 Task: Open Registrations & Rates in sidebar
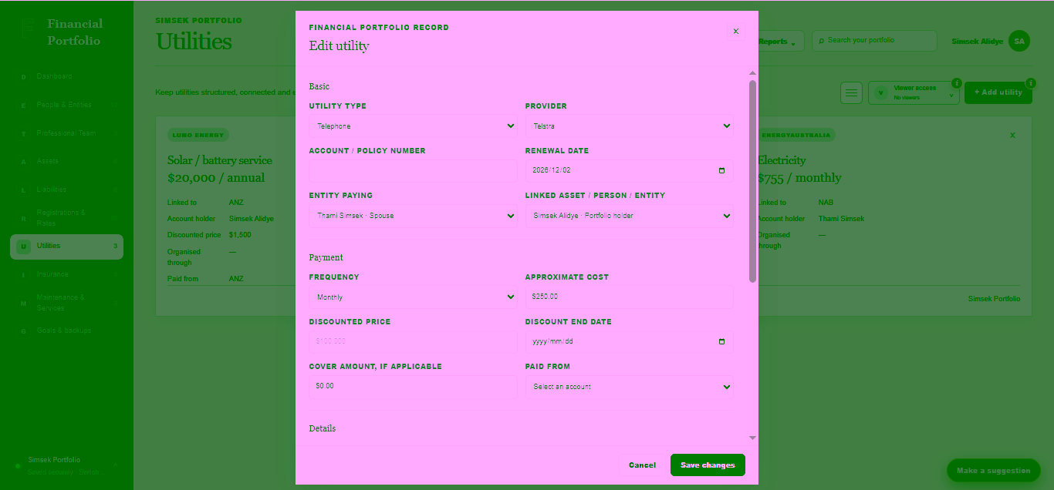(x=66, y=218)
